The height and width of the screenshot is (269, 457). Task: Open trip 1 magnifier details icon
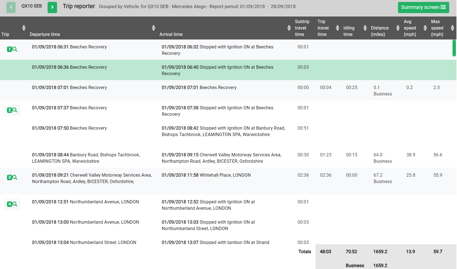(12, 49)
